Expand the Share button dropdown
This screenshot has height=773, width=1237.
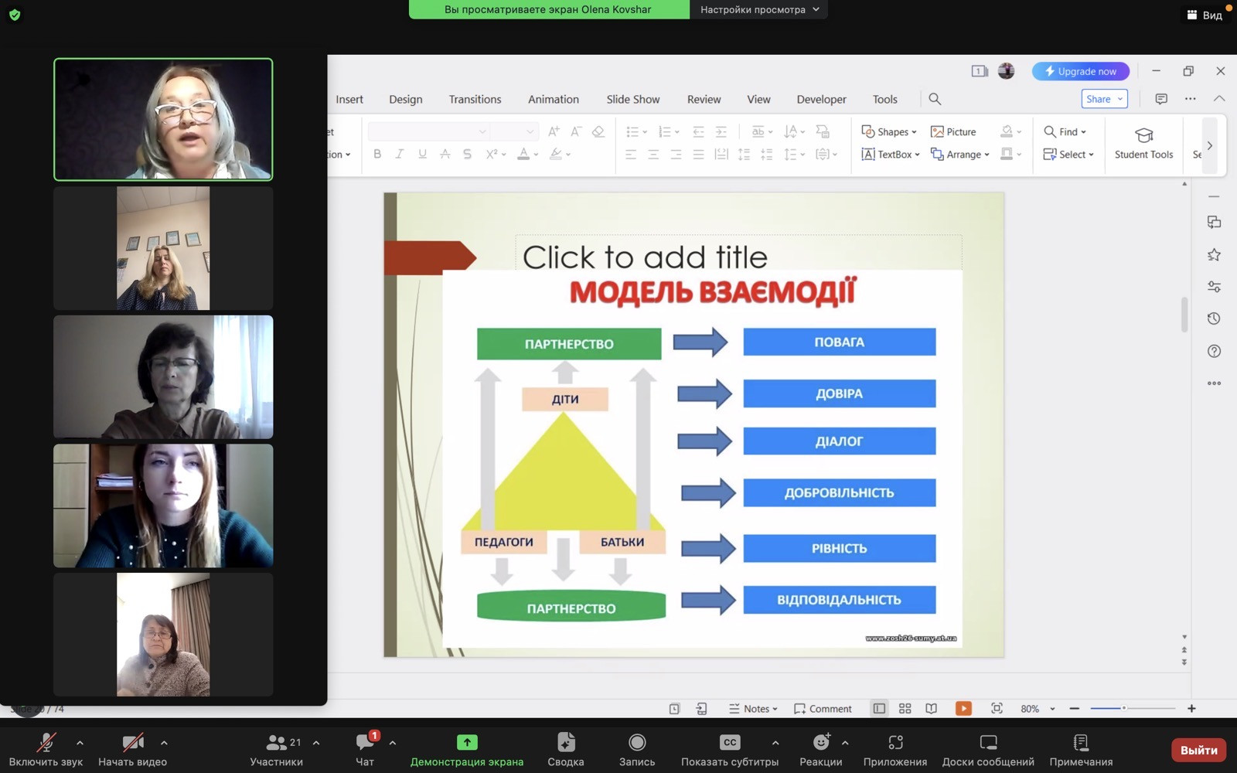pyautogui.click(x=1119, y=99)
